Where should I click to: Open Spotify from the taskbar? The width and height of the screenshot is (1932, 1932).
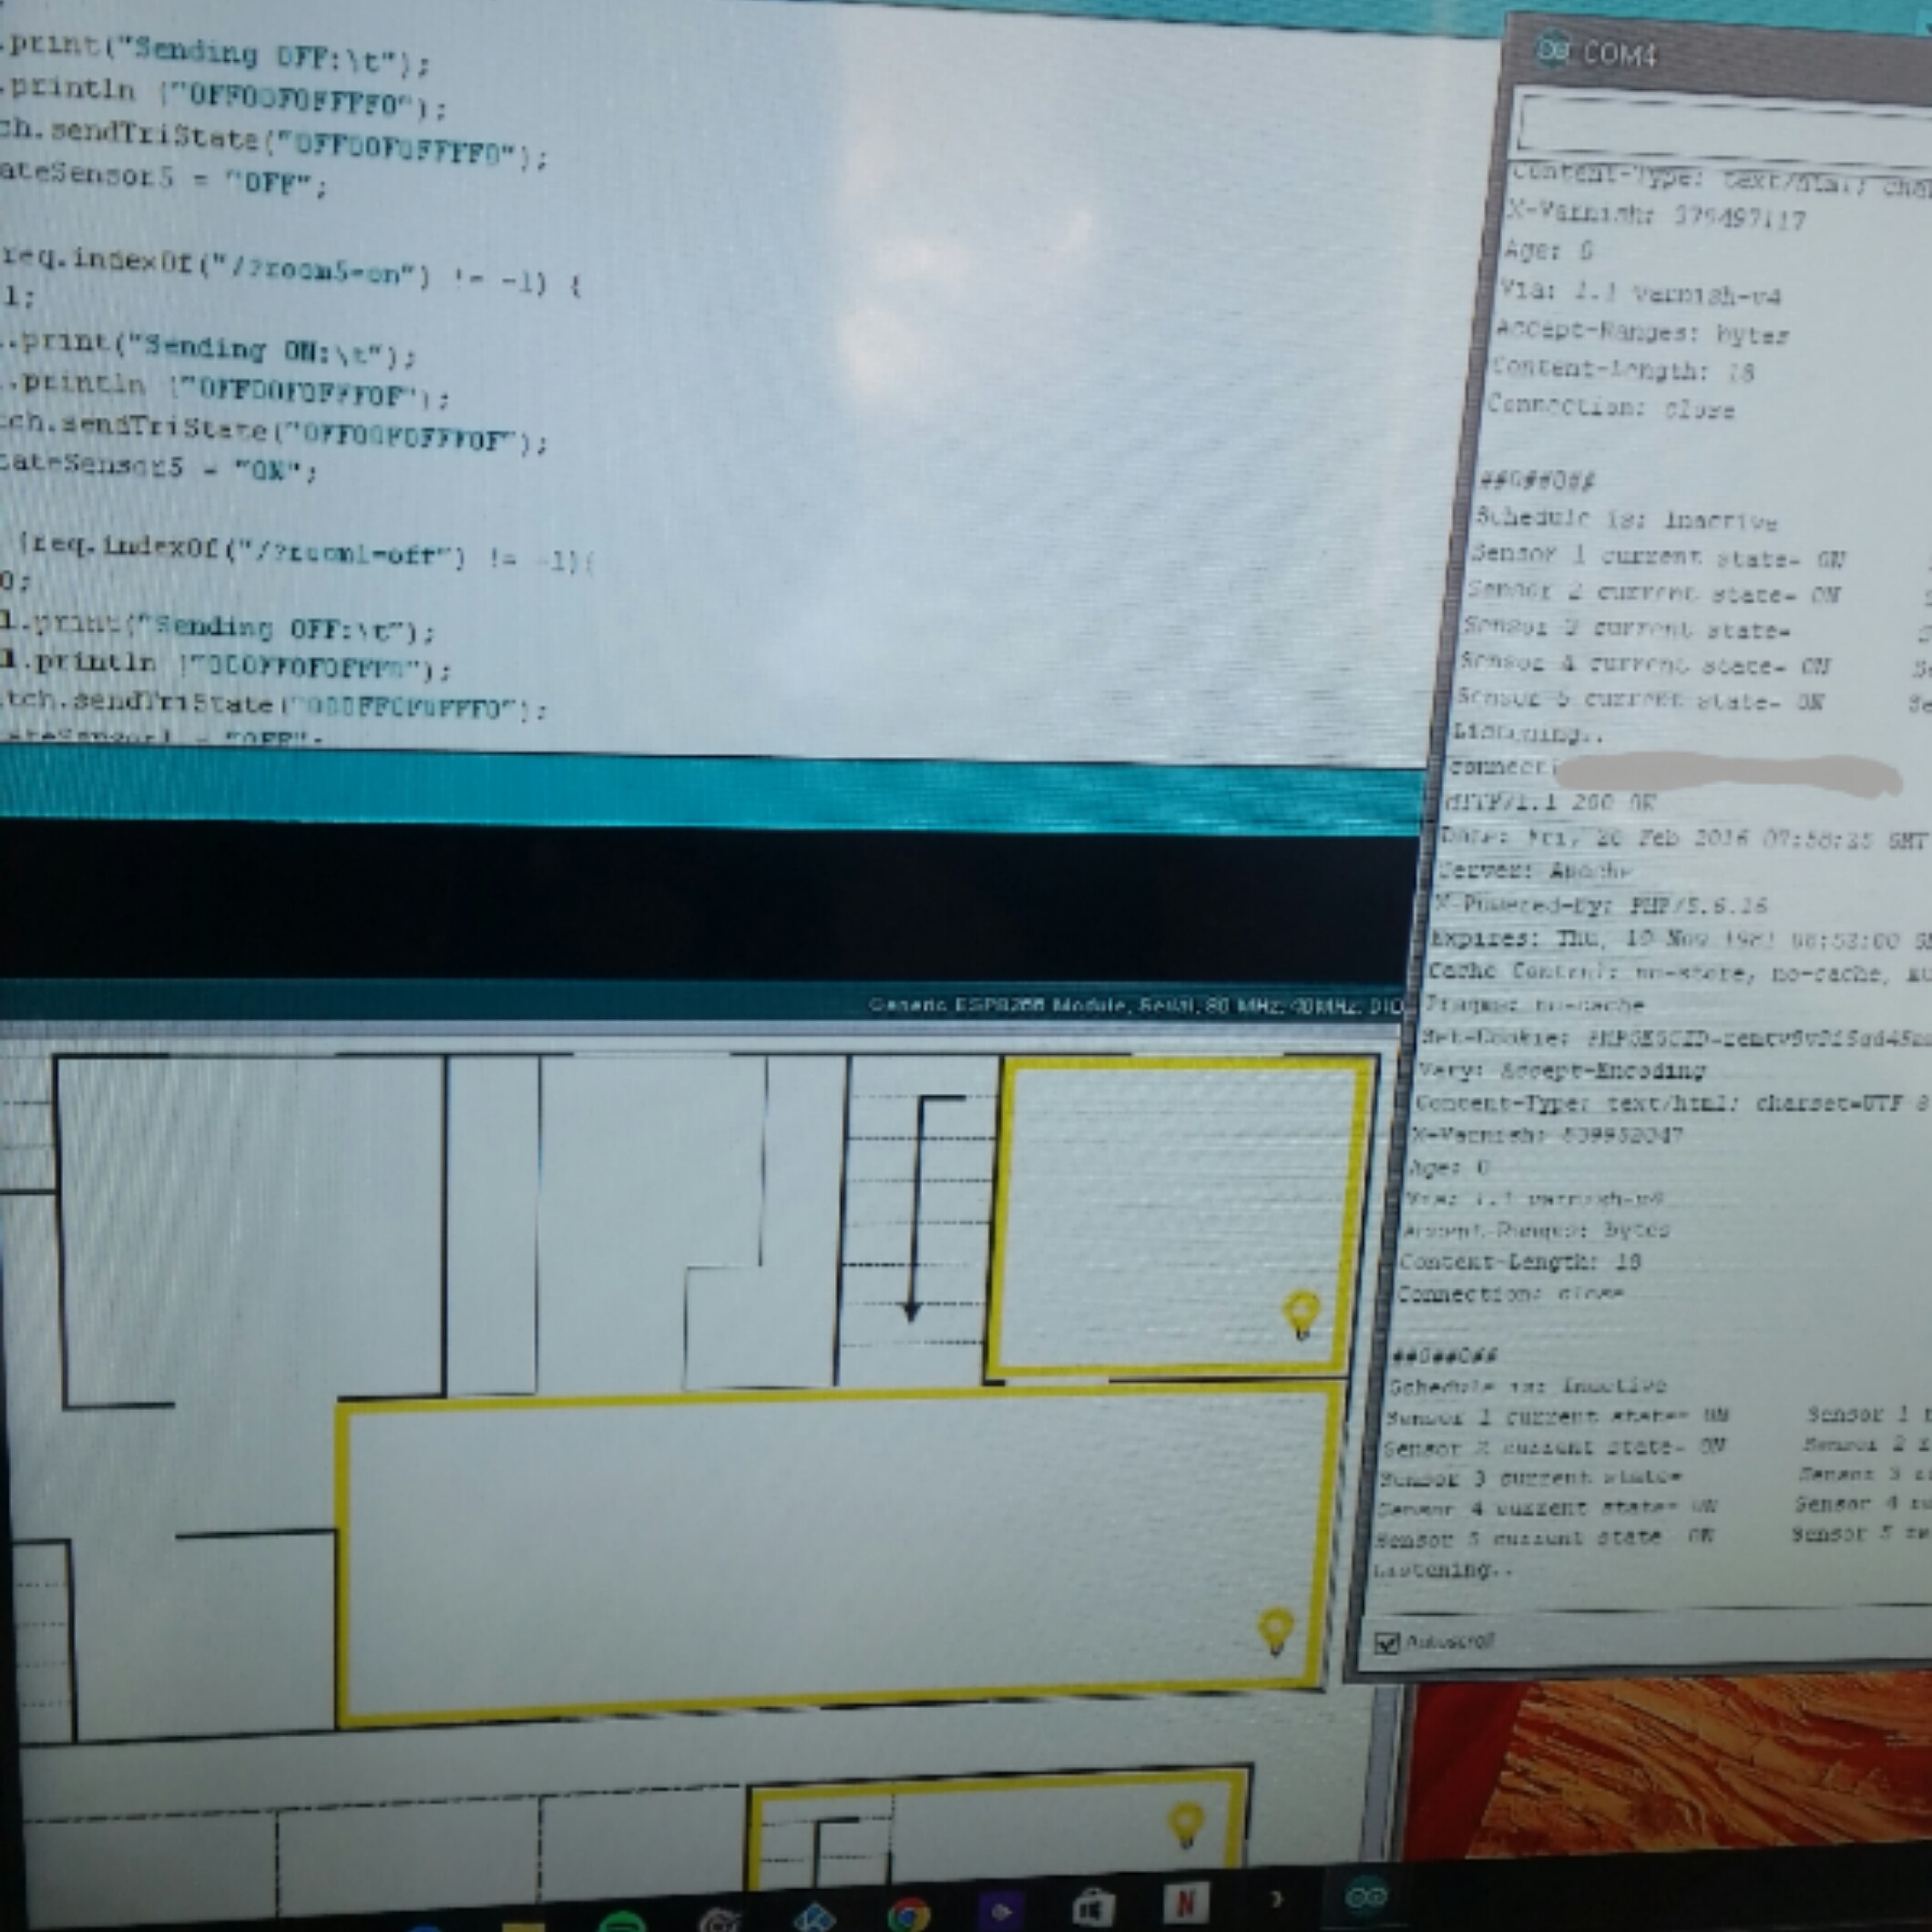coord(623,1922)
